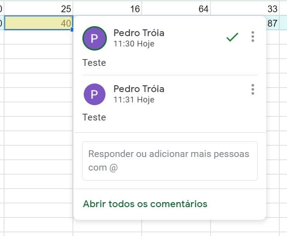Screen dimensions: 287x236
Task: Click the author name on the first comment
Action: click(x=139, y=33)
